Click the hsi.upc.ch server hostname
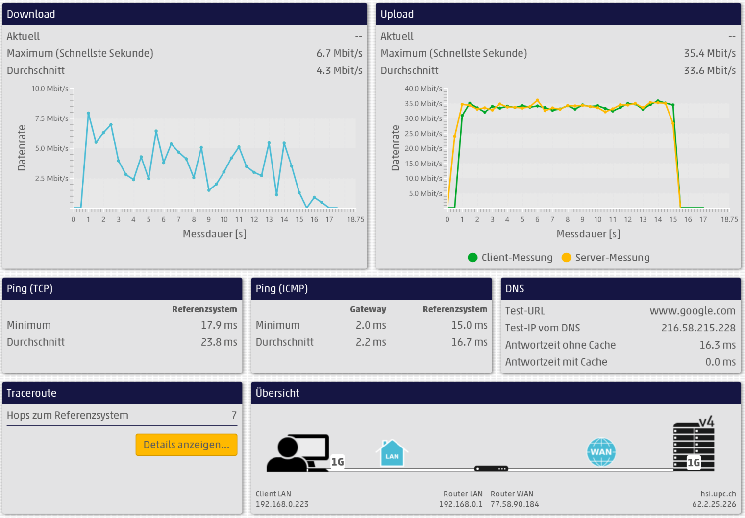Screen dimensions: 745x518 pos(718,494)
